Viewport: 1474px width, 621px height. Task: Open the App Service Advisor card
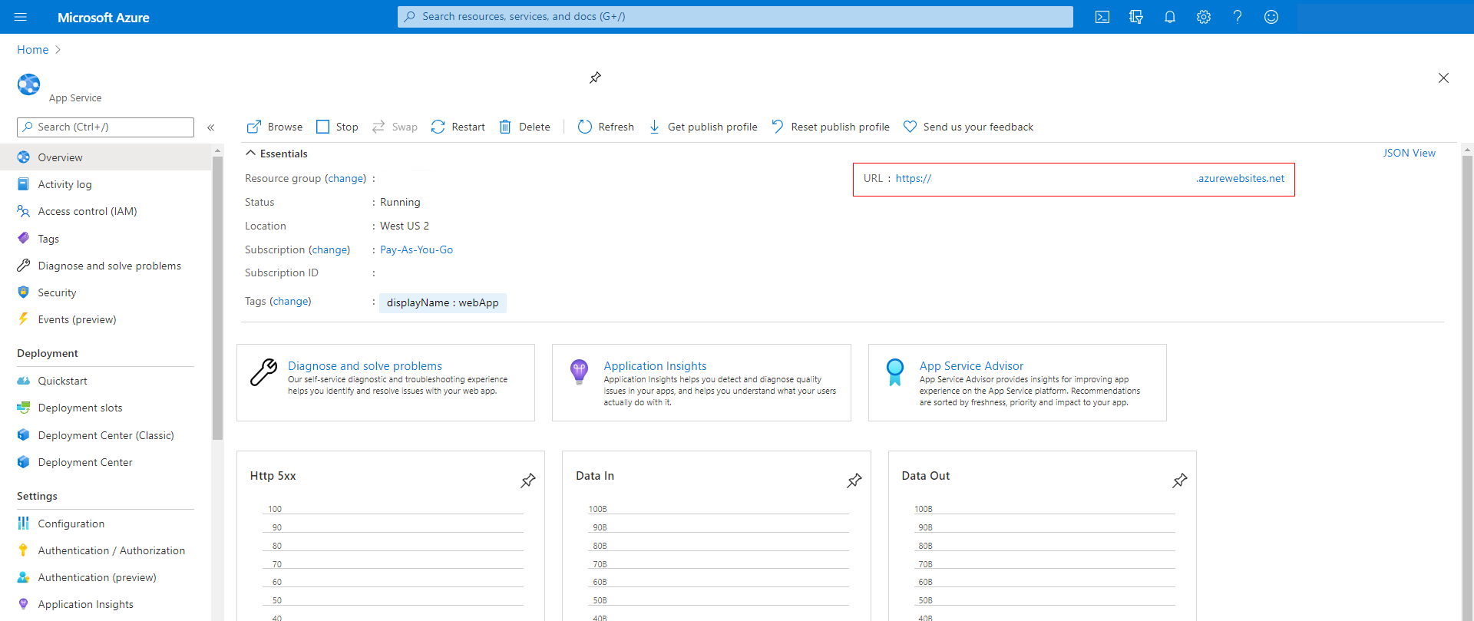pyautogui.click(x=1017, y=382)
